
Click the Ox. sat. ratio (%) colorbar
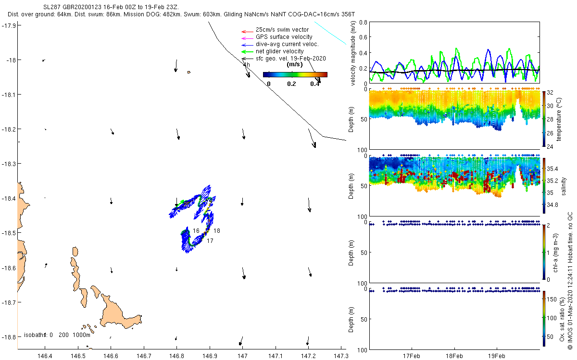[544, 319]
